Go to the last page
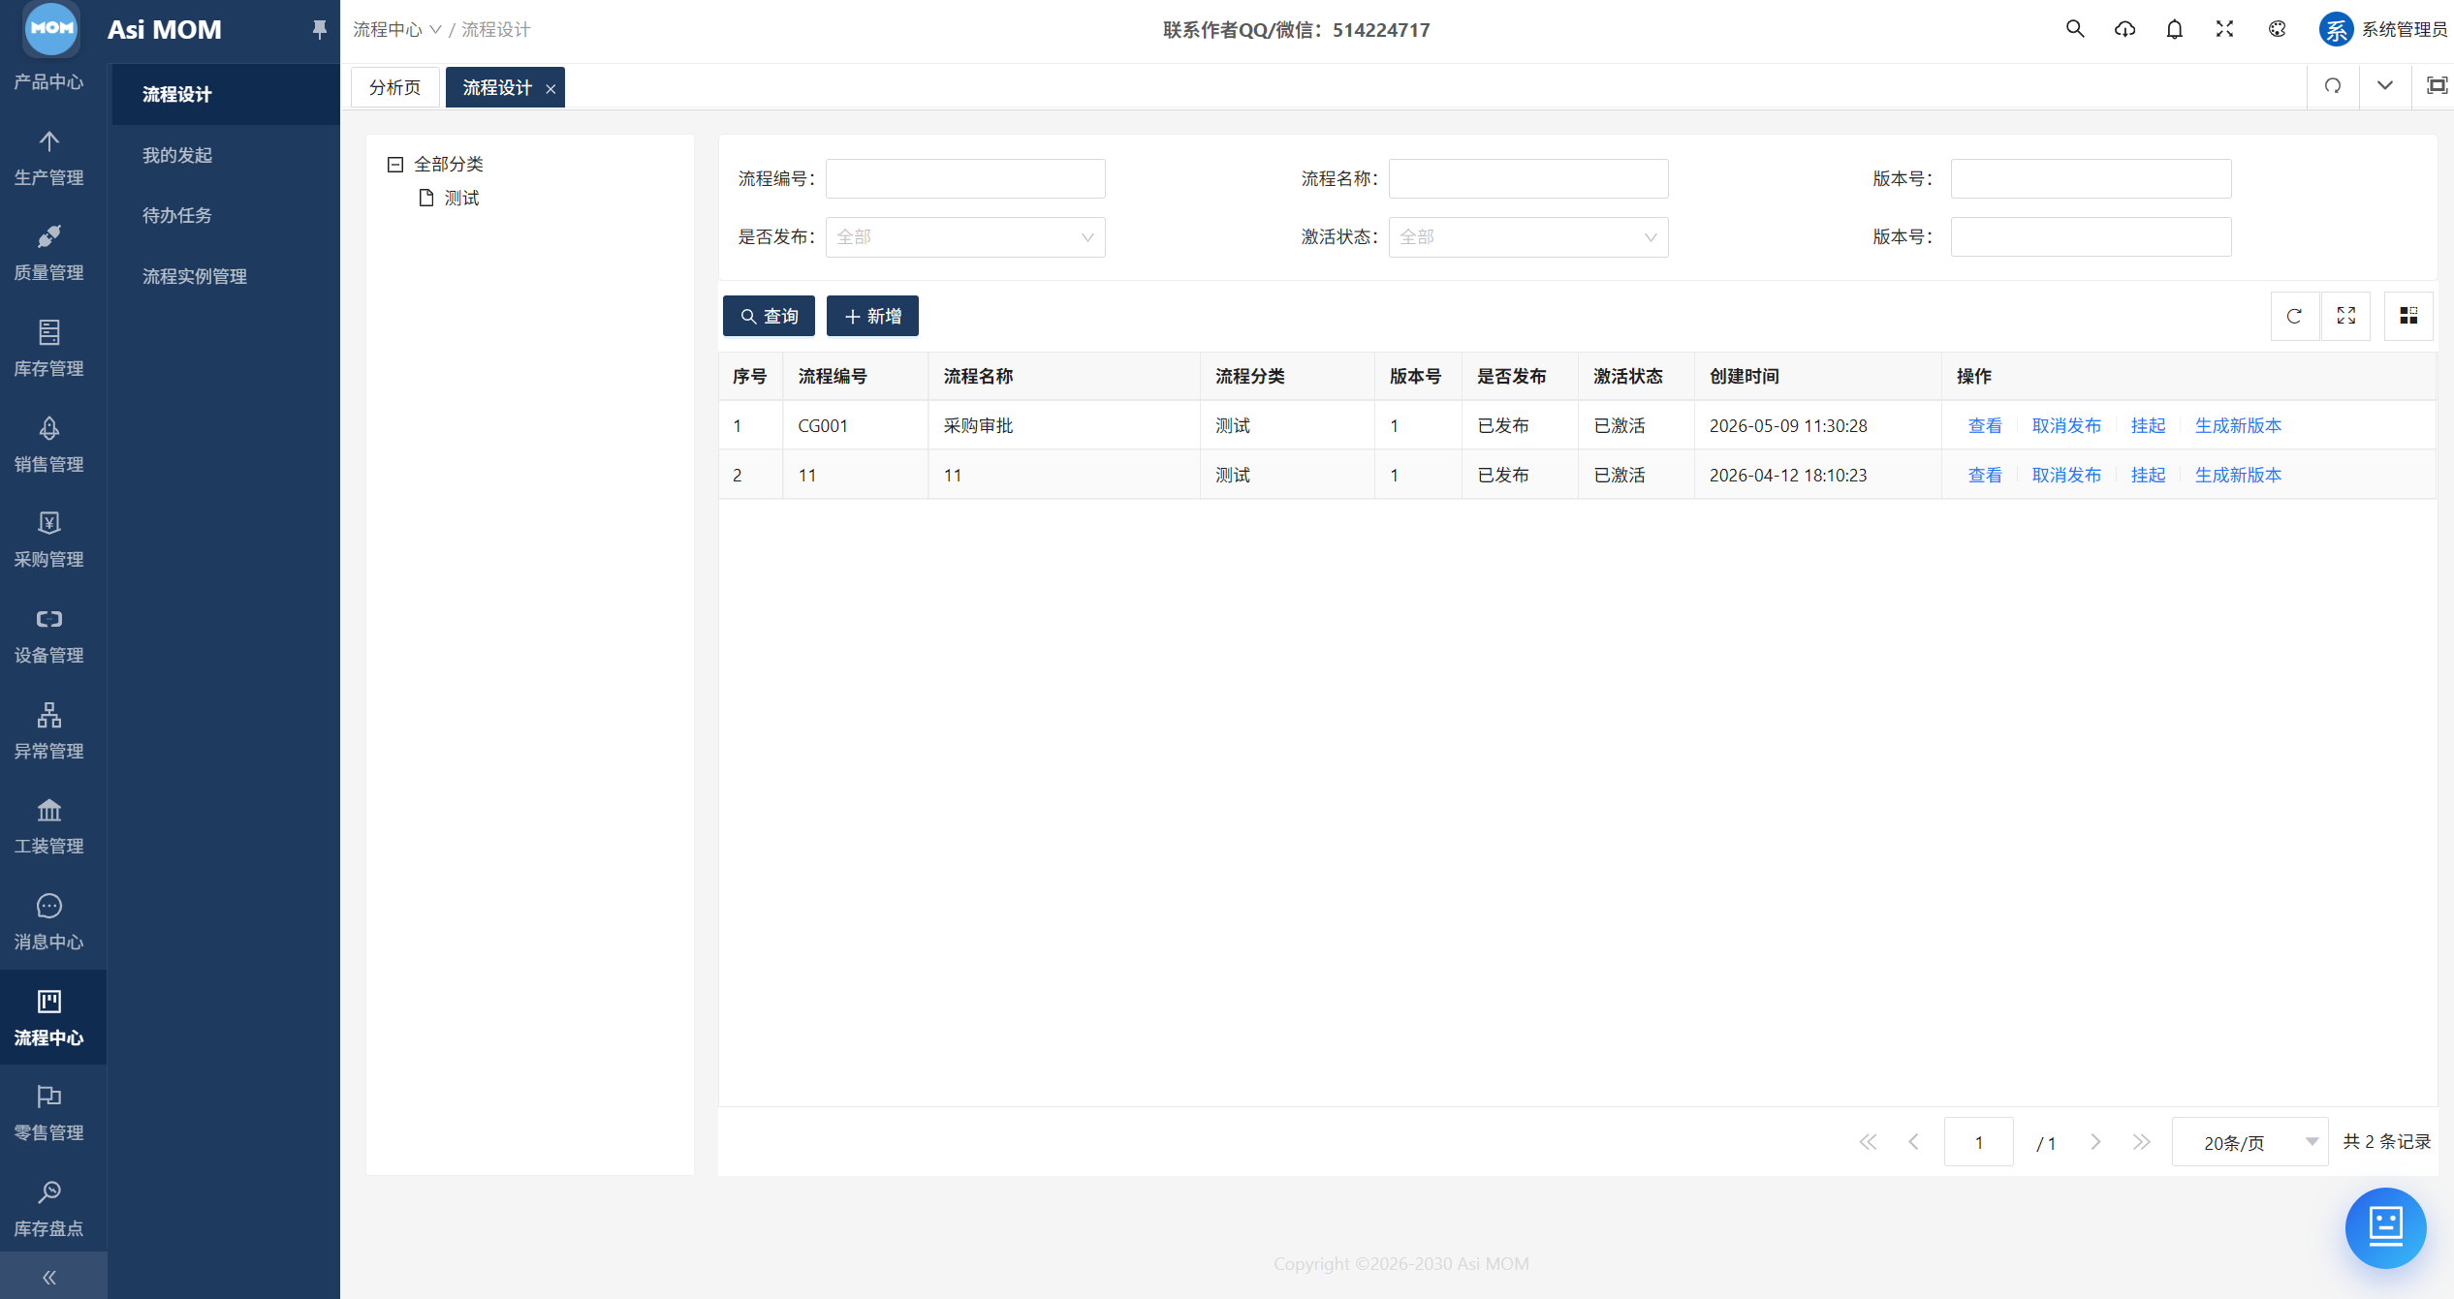Image resolution: width=2454 pixels, height=1299 pixels. (x=2141, y=1142)
